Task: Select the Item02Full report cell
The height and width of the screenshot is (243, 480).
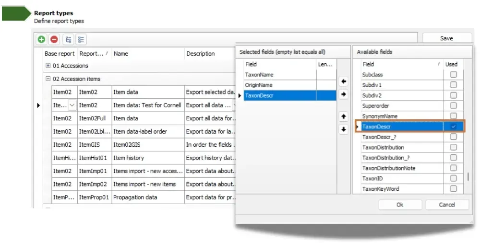Action: click(x=95, y=118)
